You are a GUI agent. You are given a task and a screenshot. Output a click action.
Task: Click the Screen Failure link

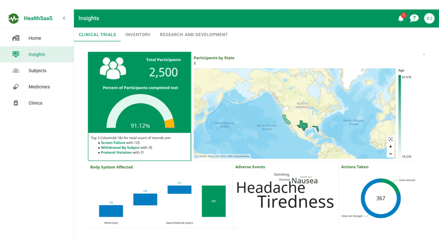click(x=113, y=143)
